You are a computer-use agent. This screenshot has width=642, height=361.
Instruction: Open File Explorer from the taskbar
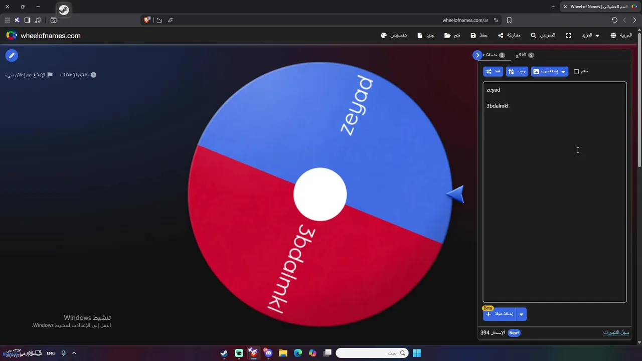(x=283, y=353)
